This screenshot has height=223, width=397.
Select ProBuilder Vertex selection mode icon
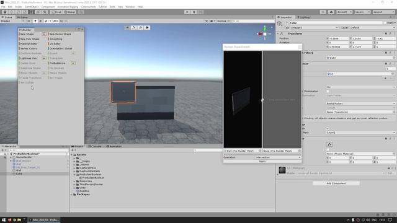(134, 27)
